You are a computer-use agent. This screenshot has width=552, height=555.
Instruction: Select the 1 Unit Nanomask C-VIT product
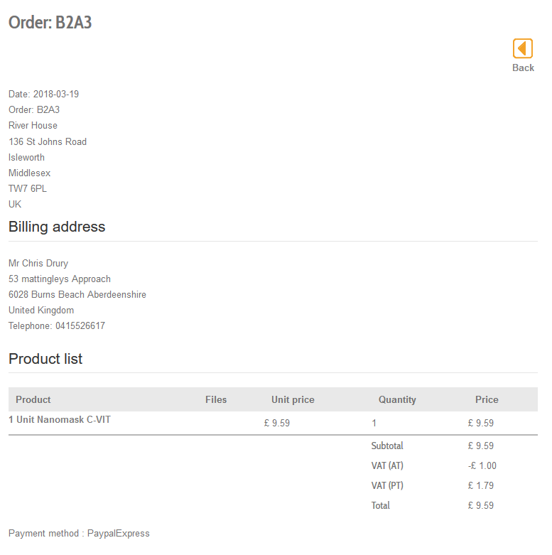click(x=60, y=419)
